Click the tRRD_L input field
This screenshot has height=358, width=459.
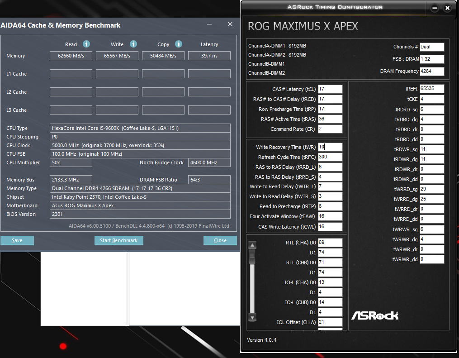click(330, 167)
